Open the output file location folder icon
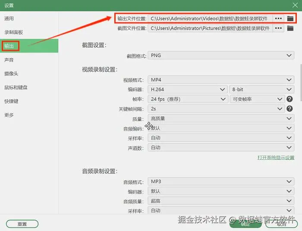The height and width of the screenshot is (231, 302). coord(290,19)
